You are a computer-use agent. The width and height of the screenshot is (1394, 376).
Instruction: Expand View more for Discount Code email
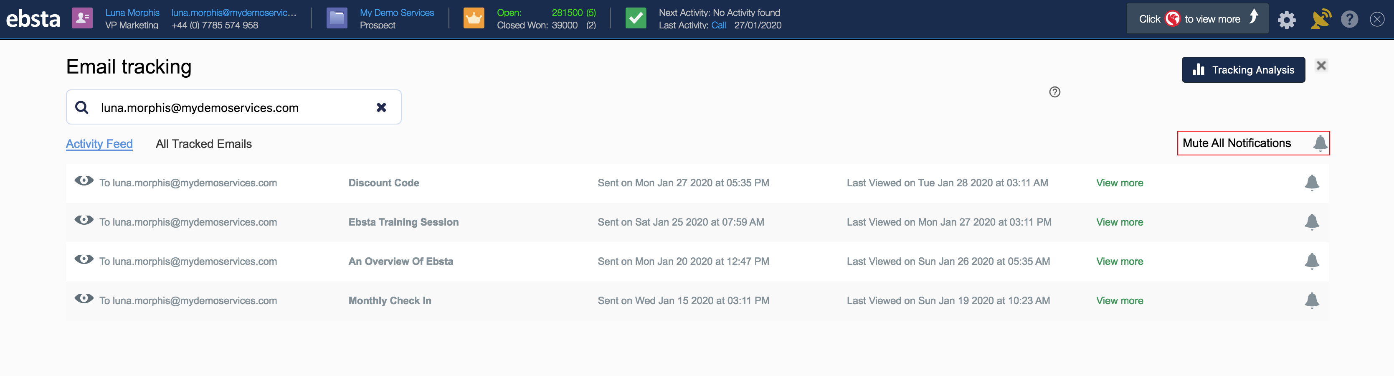click(1119, 183)
